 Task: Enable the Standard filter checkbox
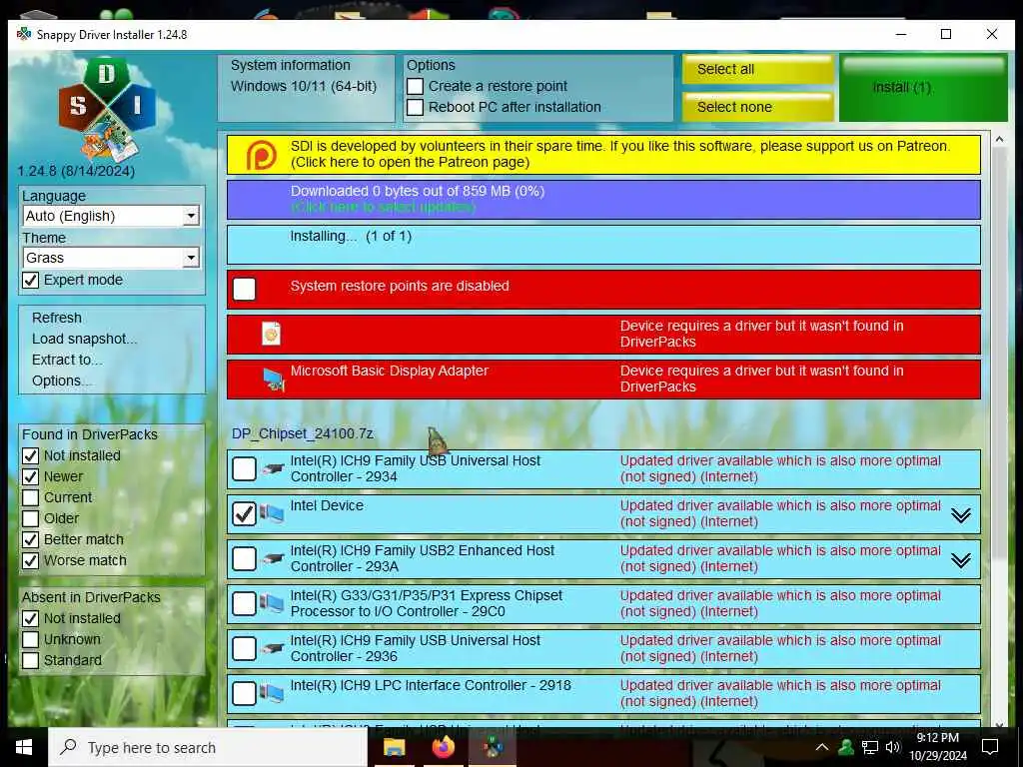pos(31,660)
